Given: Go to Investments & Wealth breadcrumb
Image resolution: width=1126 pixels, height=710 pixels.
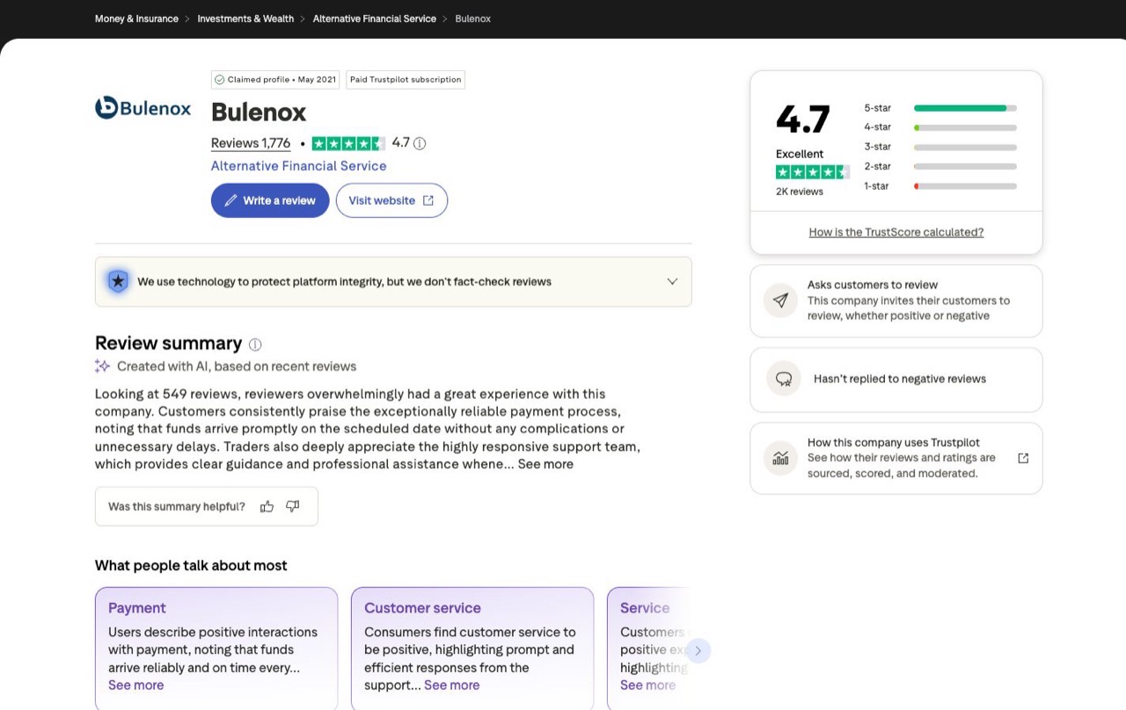Looking at the screenshot, I should click(x=245, y=18).
